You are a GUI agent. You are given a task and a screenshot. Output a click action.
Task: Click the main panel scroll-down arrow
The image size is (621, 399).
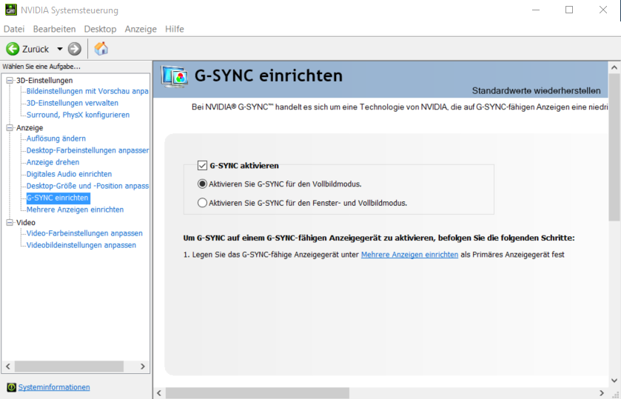pos(614,380)
